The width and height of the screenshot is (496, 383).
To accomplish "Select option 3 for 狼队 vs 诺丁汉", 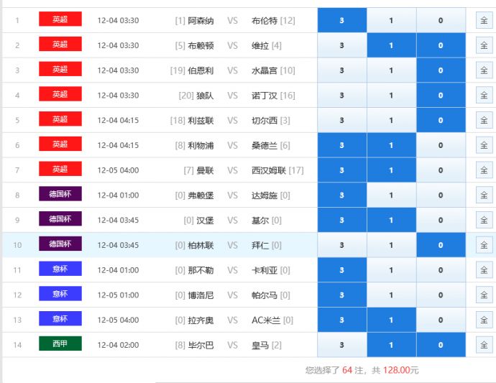I will [x=341, y=96].
